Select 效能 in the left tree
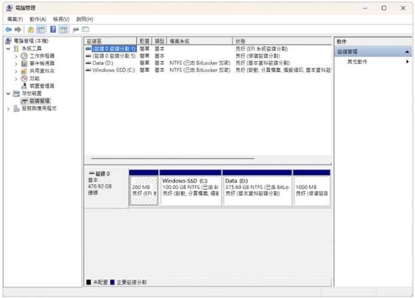415x298 pixels. coord(34,78)
